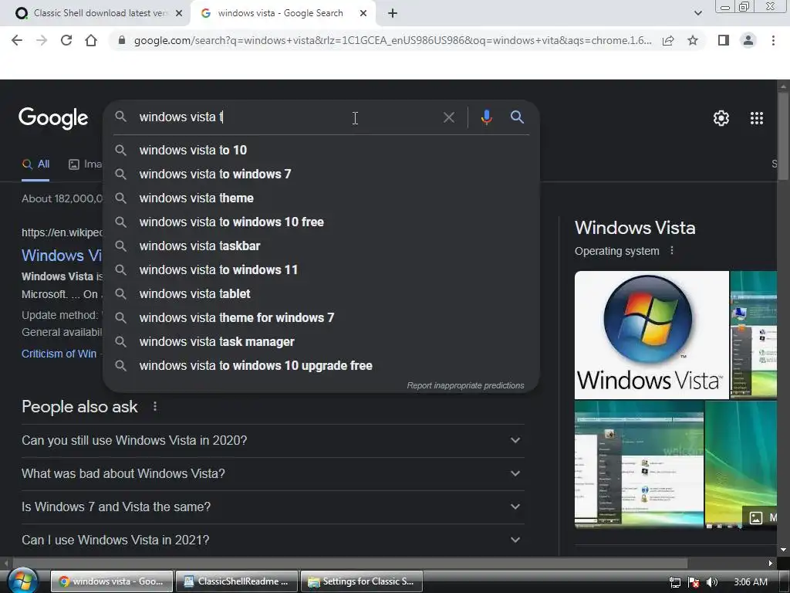Select the All search results tab
Screen dimensions: 790x593
35,164
